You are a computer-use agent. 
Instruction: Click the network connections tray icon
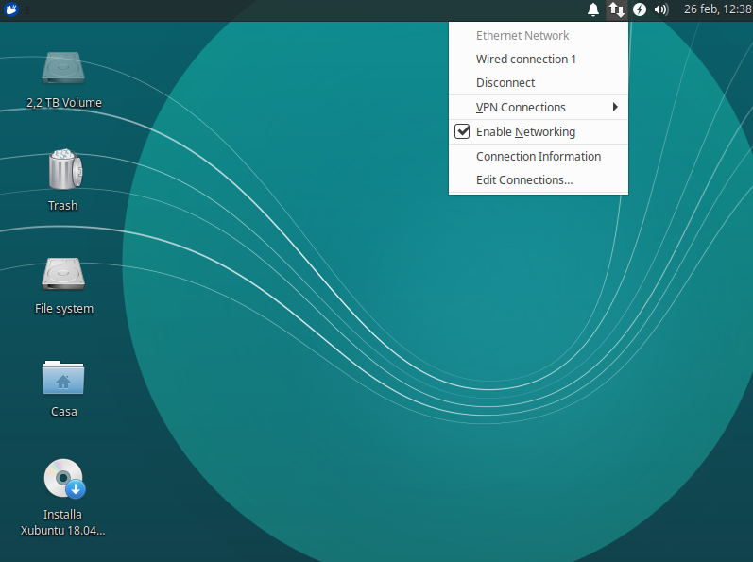pos(616,10)
